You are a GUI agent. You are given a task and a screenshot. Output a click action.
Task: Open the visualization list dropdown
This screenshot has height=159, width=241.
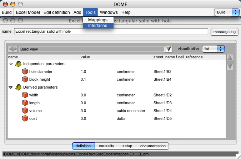(213, 49)
